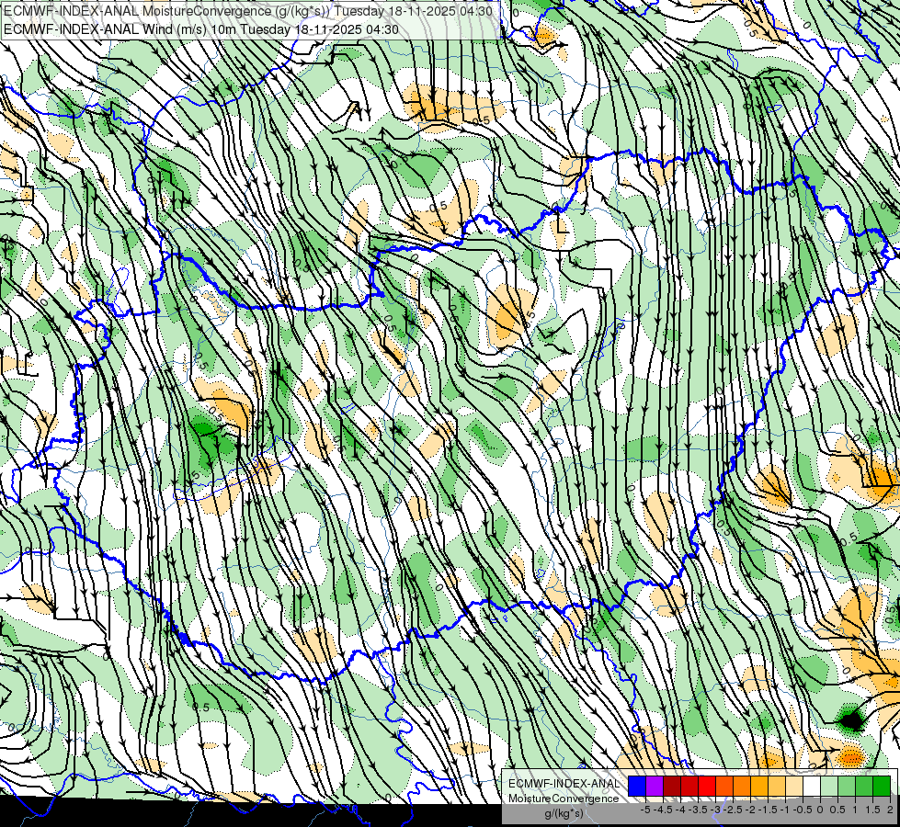
Task: Click the MoistureConvergence label in the legend
Action: pyautogui.click(x=564, y=799)
